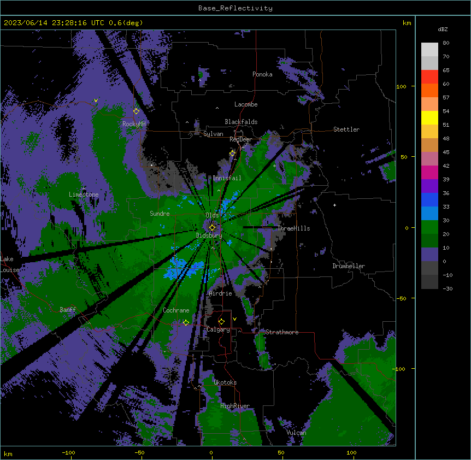This screenshot has width=471, height=460.
Task: Pick the bright green 30 dBZ legend swatch
Action: [429, 227]
